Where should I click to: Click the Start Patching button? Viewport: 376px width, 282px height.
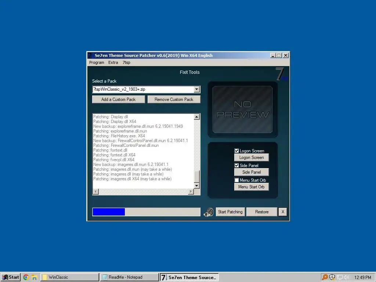(230, 212)
